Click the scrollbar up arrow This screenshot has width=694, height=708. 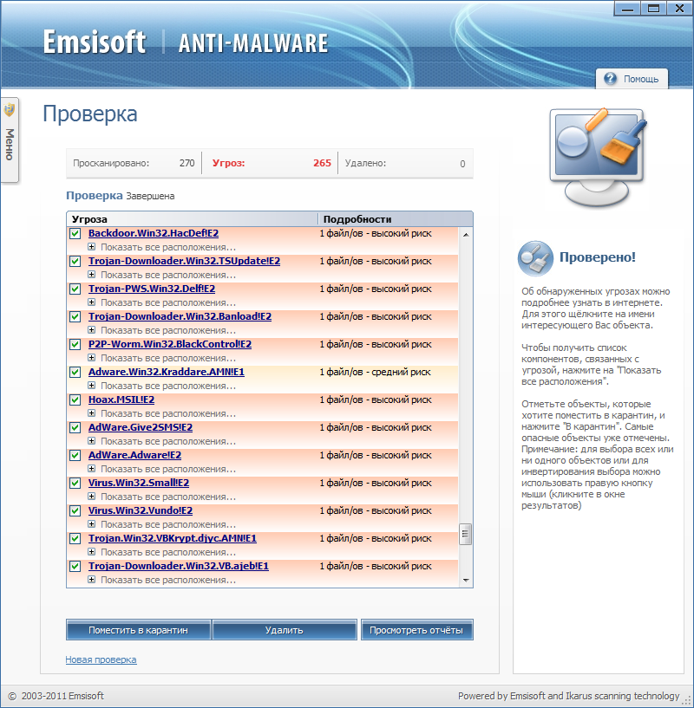click(466, 235)
